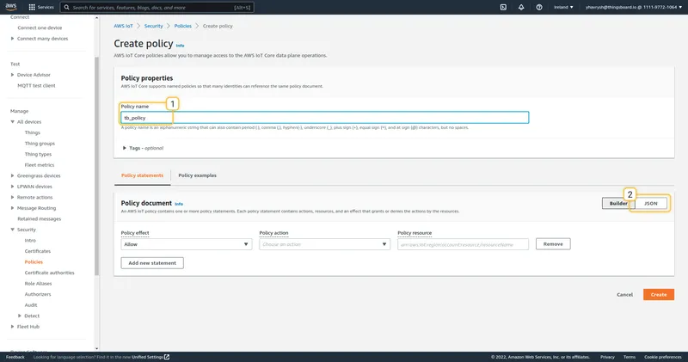Switch policy document to JSON mode
This screenshot has height=362, width=688.
(651, 203)
